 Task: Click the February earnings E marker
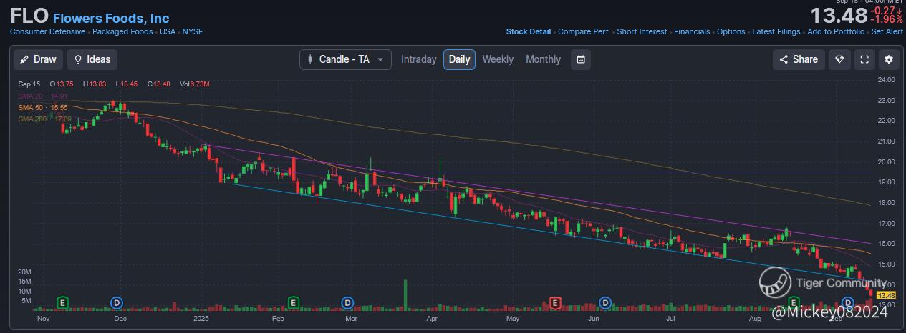[292, 302]
